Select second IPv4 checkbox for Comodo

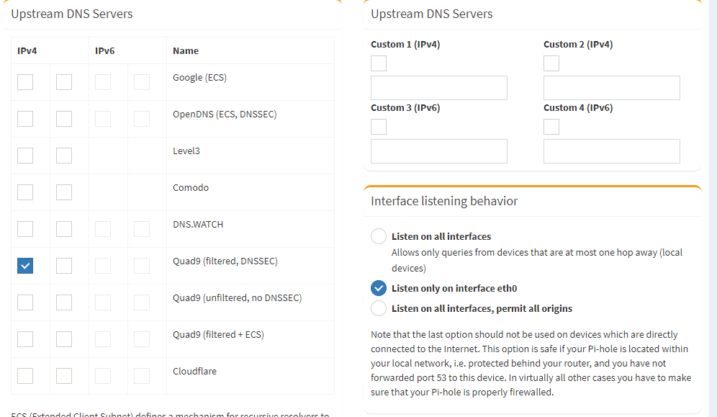[64, 192]
